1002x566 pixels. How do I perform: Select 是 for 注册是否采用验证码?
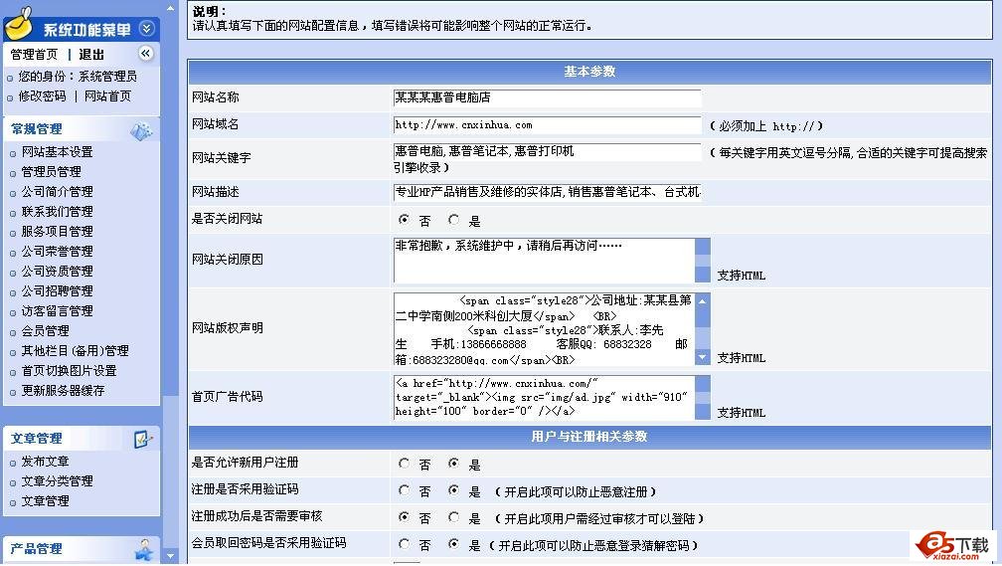point(453,490)
